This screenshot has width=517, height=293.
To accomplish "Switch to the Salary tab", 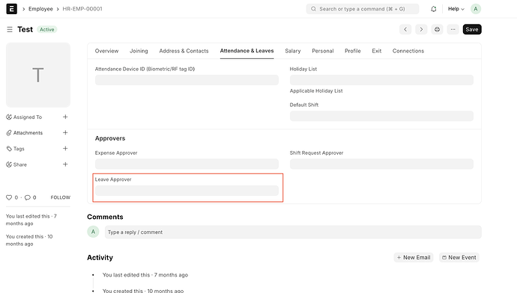I will pos(293,51).
